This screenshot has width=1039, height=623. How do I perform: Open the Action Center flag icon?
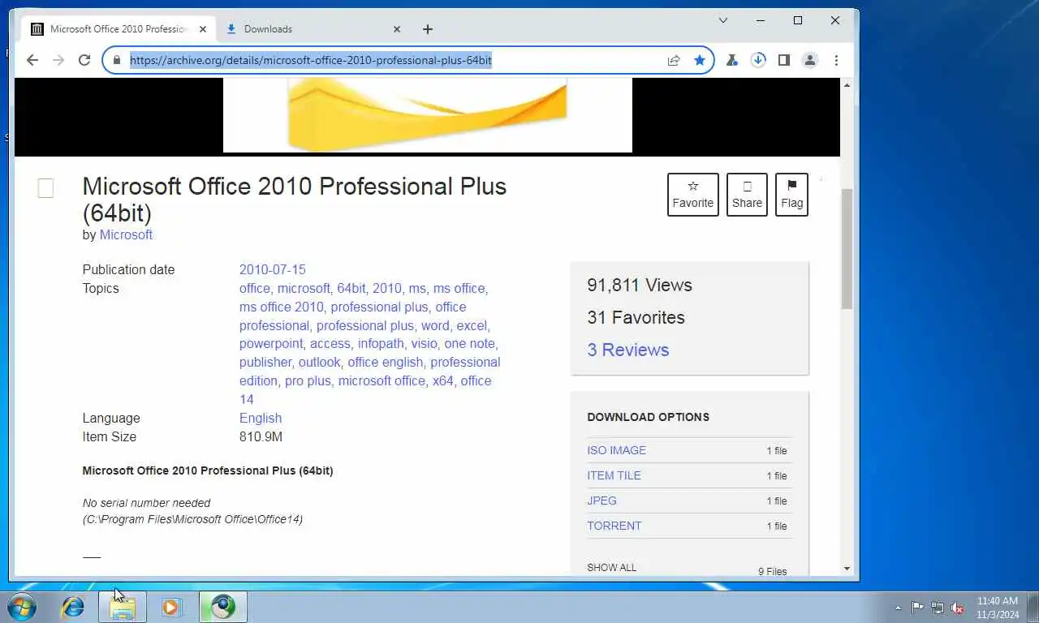tap(917, 608)
